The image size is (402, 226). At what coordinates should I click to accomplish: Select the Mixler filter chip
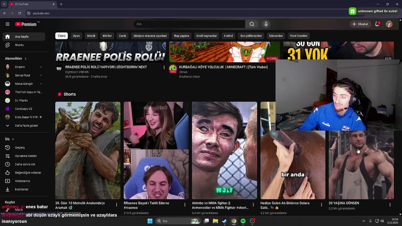pos(107,36)
